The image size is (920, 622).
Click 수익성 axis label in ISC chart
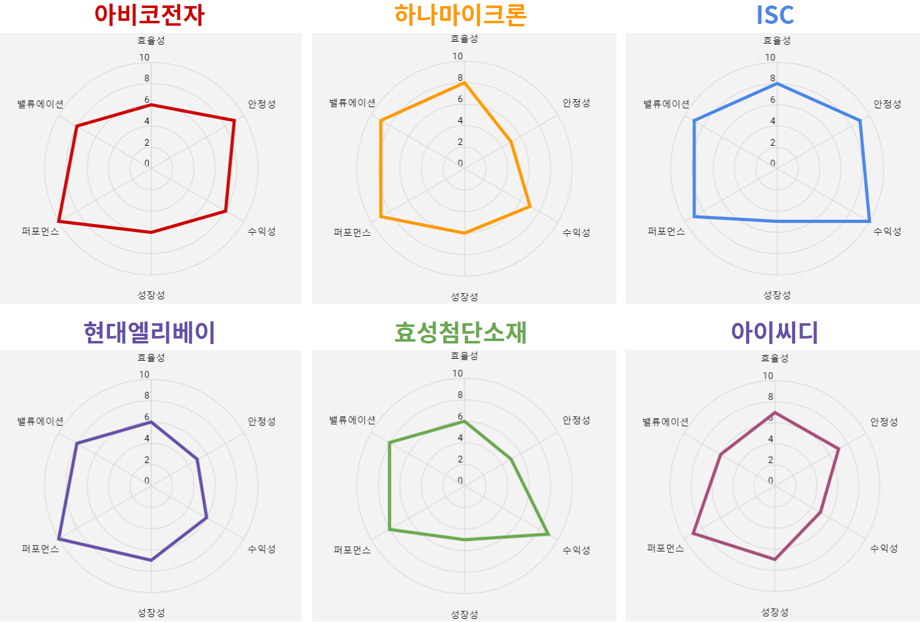(x=887, y=231)
